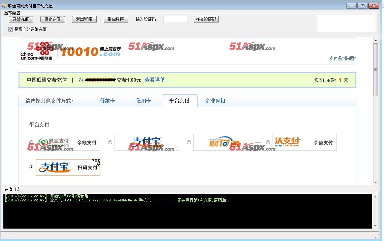
Task: Switch to the 信用卡 tab
Action: [143, 101]
